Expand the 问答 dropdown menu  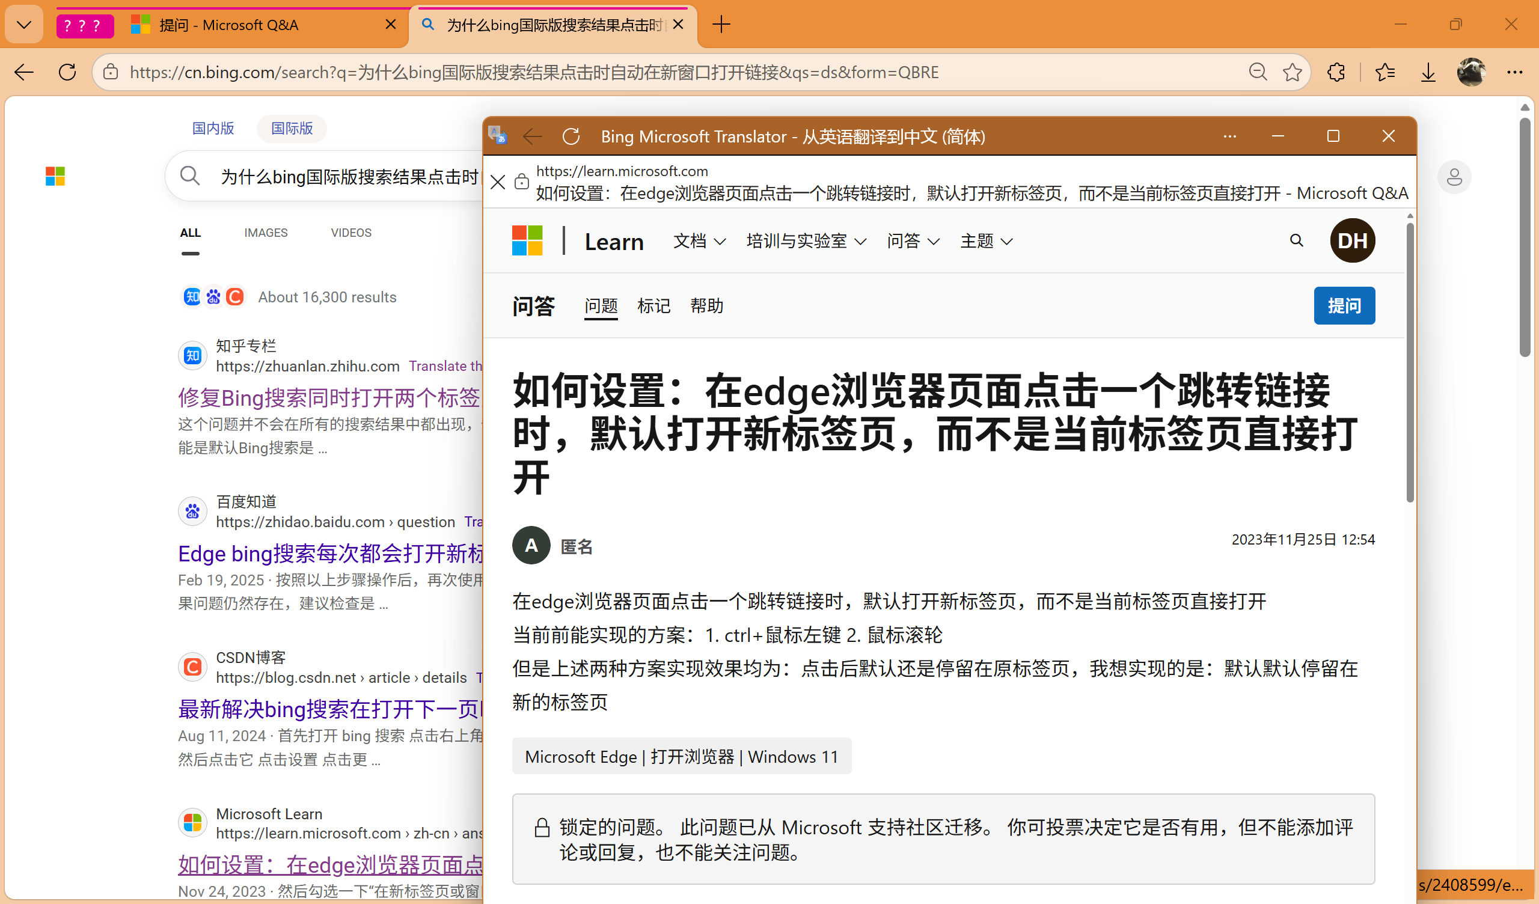[913, 241]
